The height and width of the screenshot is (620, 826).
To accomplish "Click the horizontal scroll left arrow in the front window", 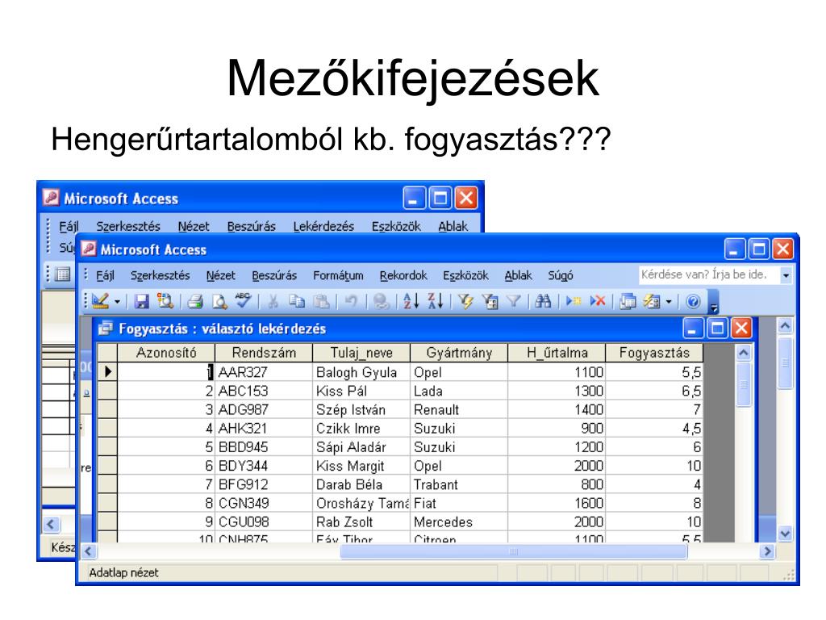I will 87,551.
